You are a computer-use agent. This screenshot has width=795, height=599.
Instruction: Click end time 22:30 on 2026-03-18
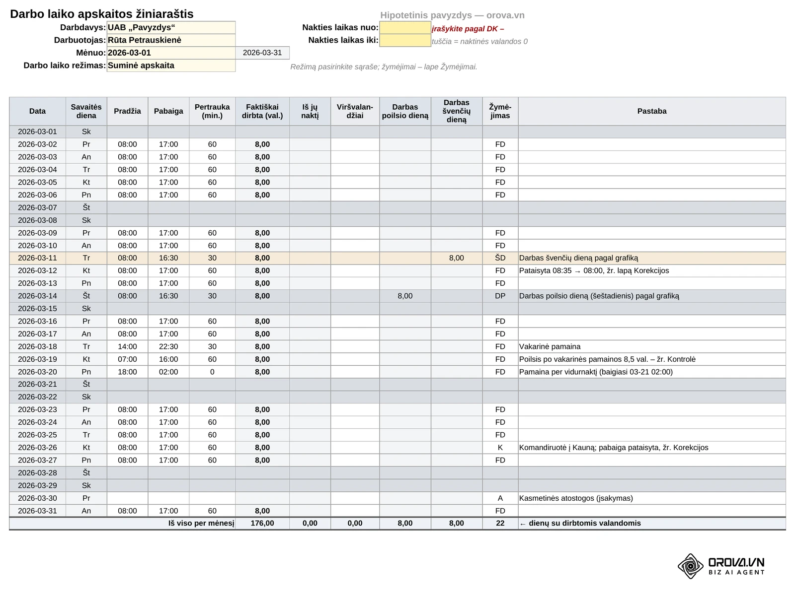click(168, 347)
